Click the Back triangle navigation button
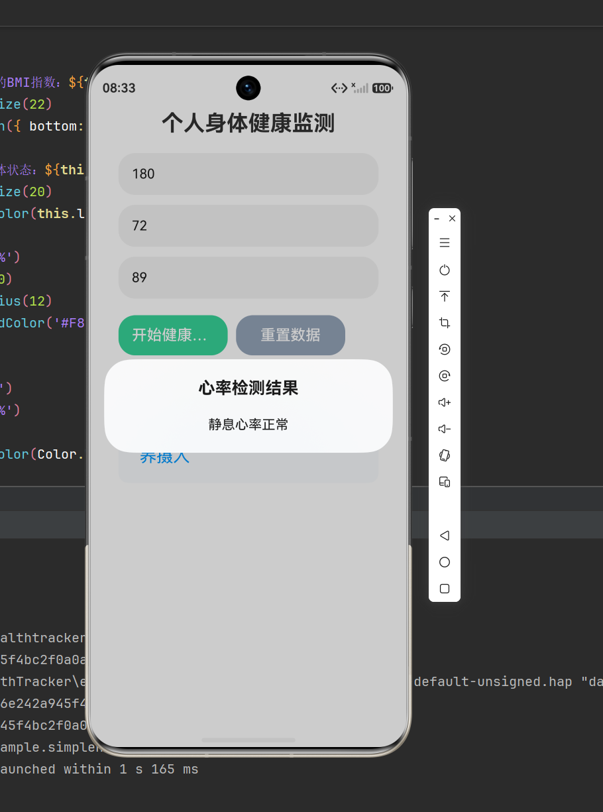This screenshot has width=603, height=812. coord(445,536)
